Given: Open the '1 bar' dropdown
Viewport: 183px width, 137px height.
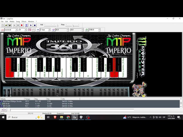Looking at the screenshot, I should [49, 30].
